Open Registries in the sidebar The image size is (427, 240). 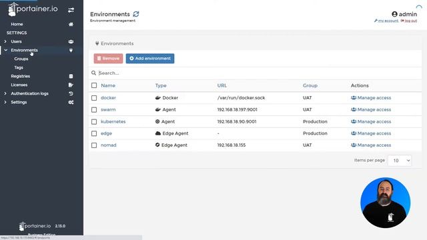pos(21,76)
